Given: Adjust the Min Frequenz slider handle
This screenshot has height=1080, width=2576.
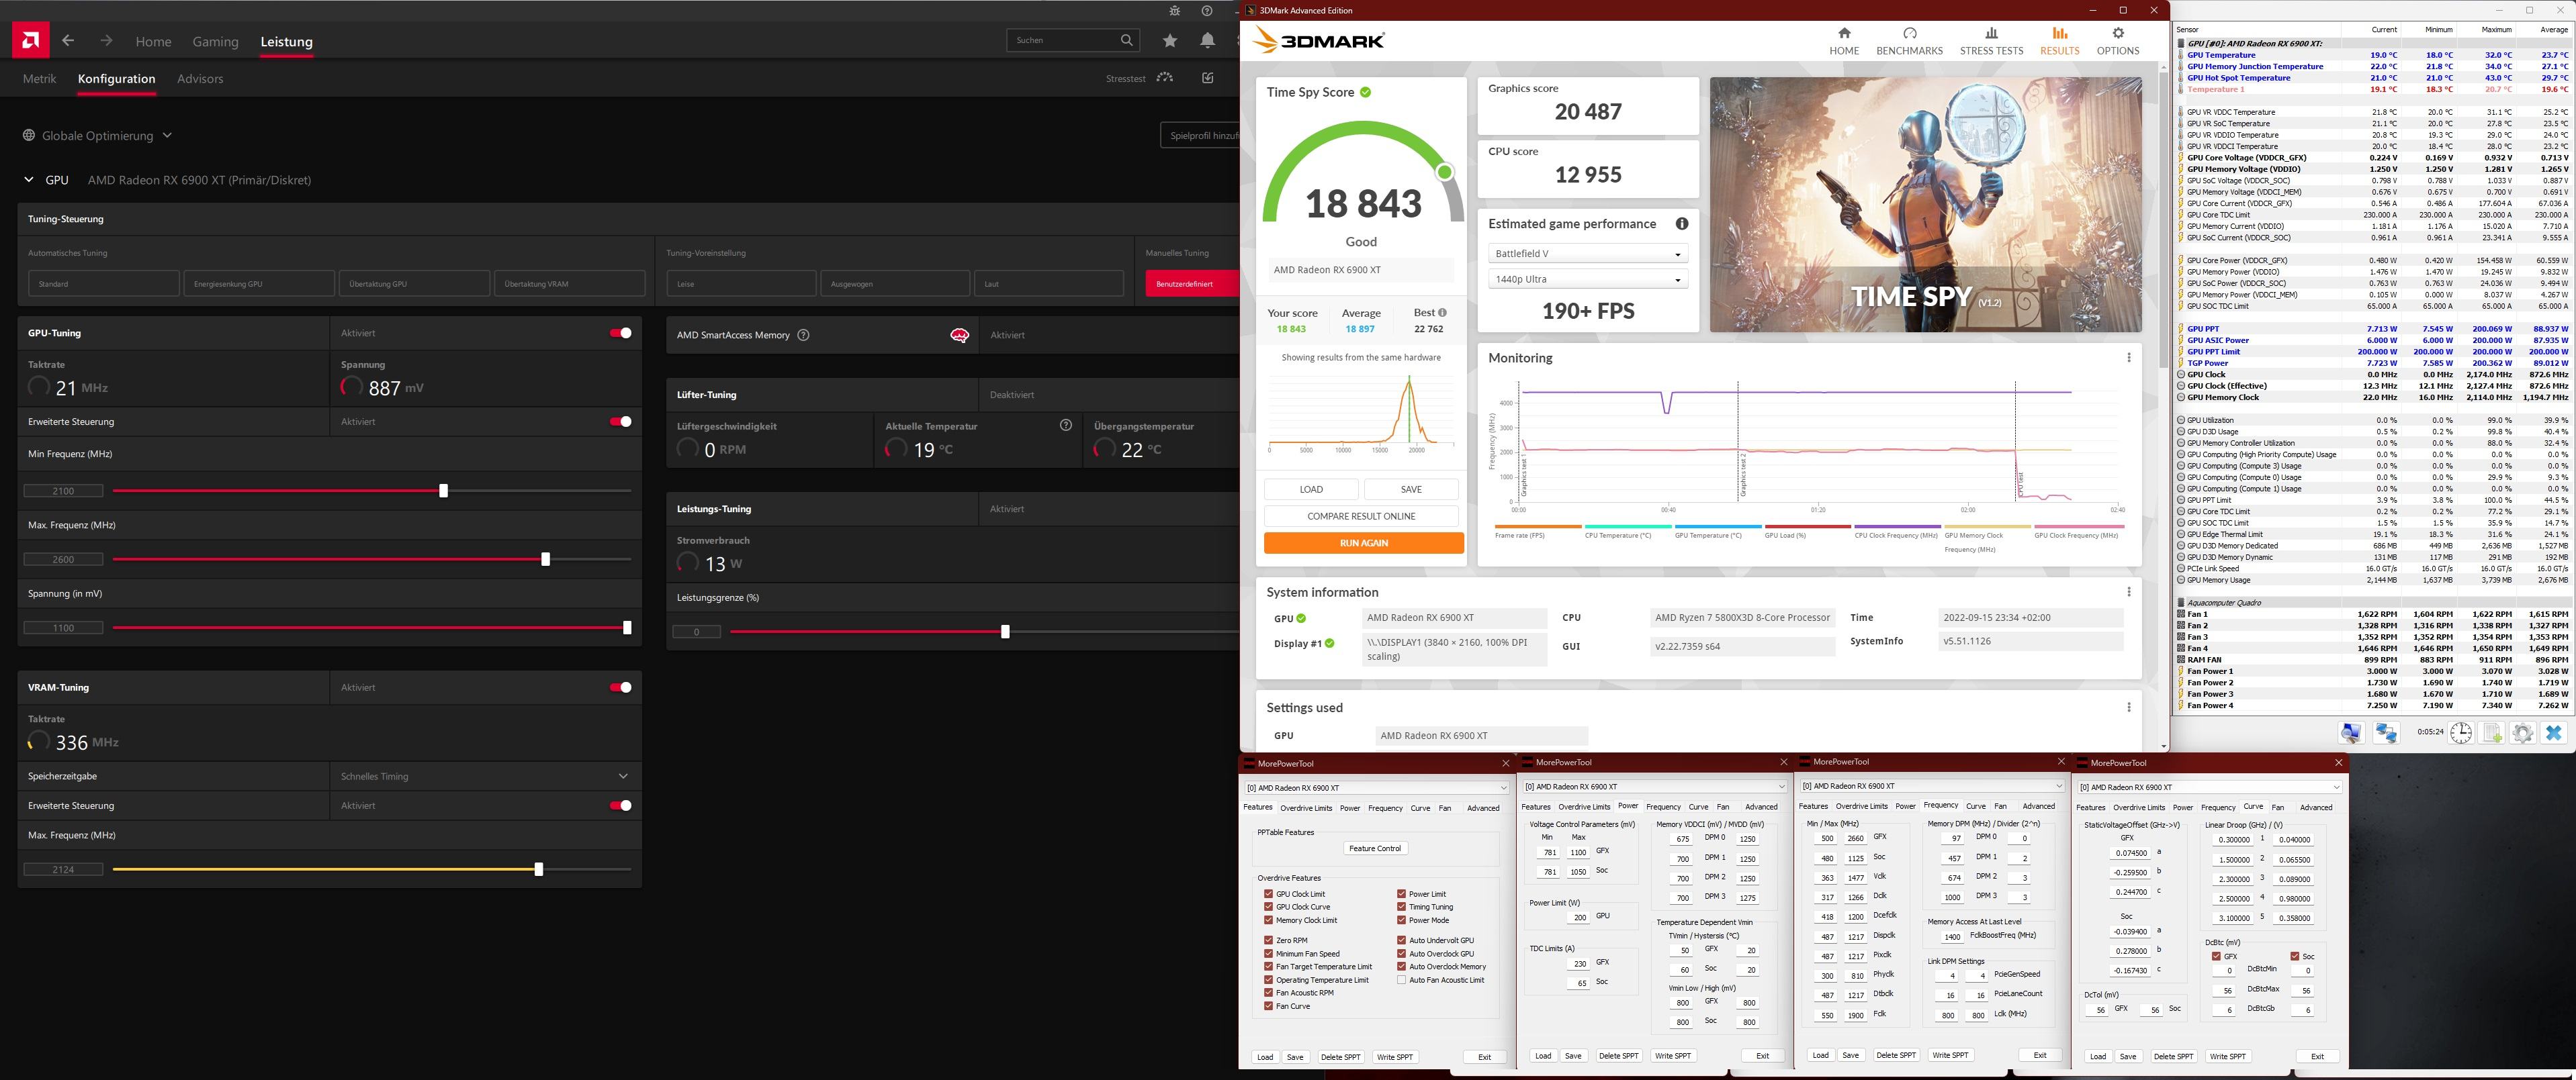Looking at the screenshot, I should tap(443, 491).
